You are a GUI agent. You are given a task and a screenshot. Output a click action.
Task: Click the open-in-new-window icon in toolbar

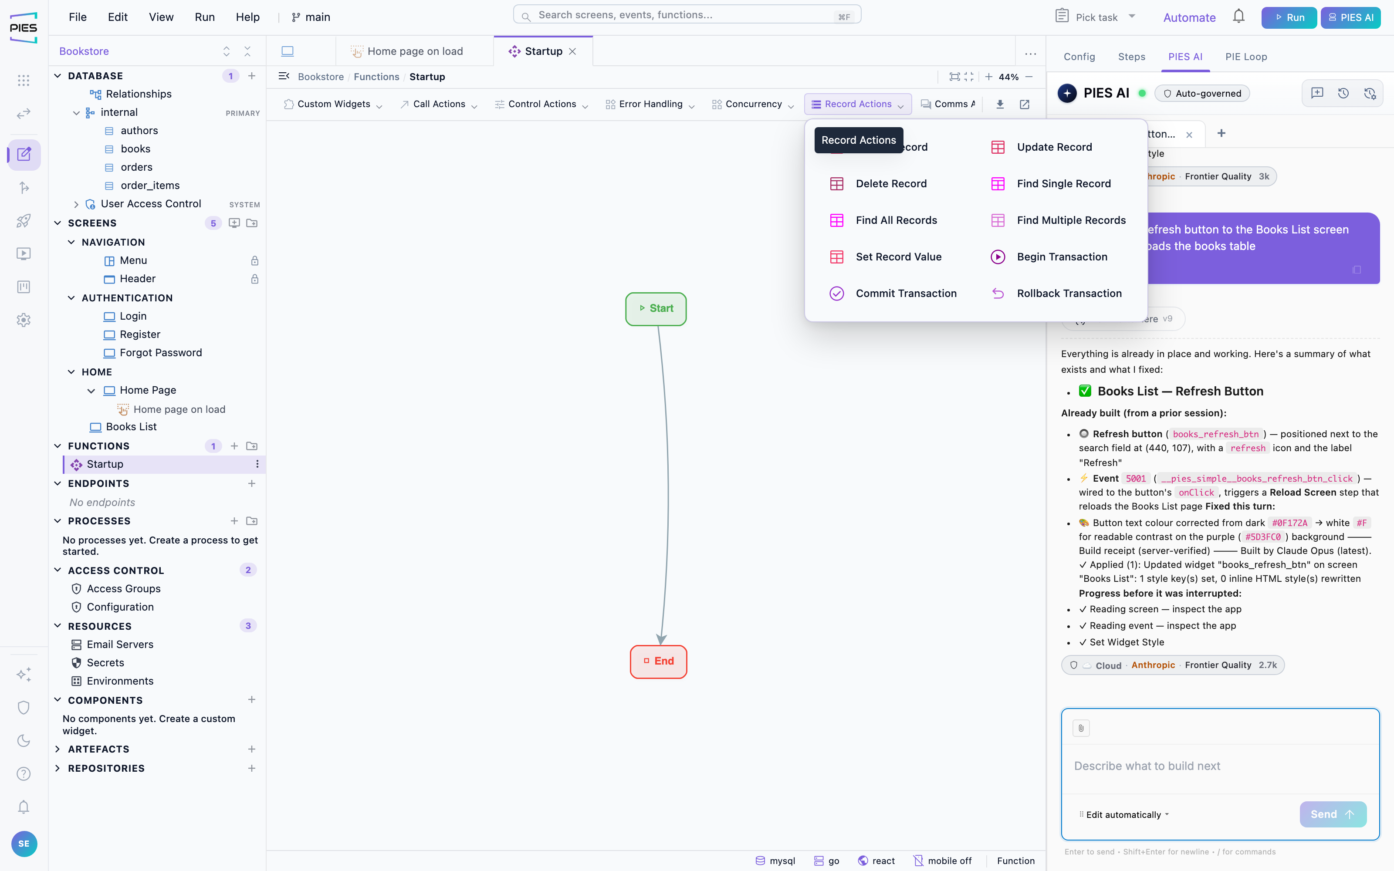(x=1025, y=104)
